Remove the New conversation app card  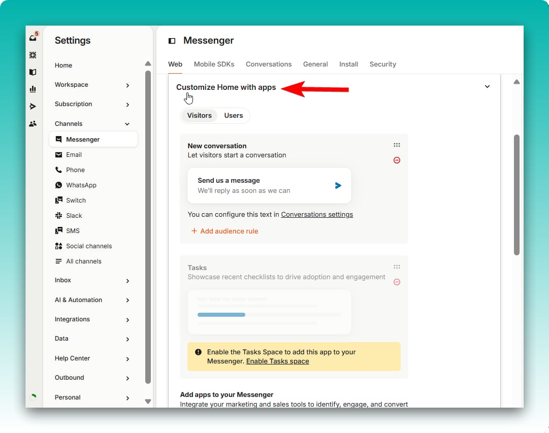click(x=397, y=160)
